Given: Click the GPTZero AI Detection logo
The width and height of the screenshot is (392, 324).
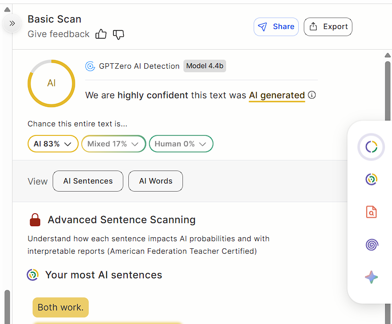Looking at the screenshot, I should [90, 66].
